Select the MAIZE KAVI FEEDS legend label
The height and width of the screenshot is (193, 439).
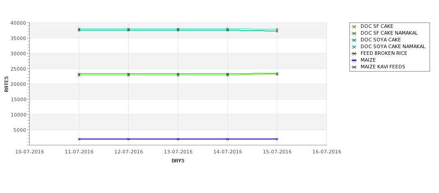point(383,67)
